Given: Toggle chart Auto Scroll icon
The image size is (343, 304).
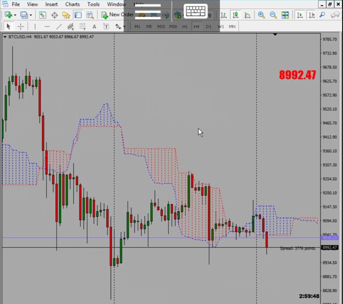Looking at the screenshot, I should pos(299,15).
